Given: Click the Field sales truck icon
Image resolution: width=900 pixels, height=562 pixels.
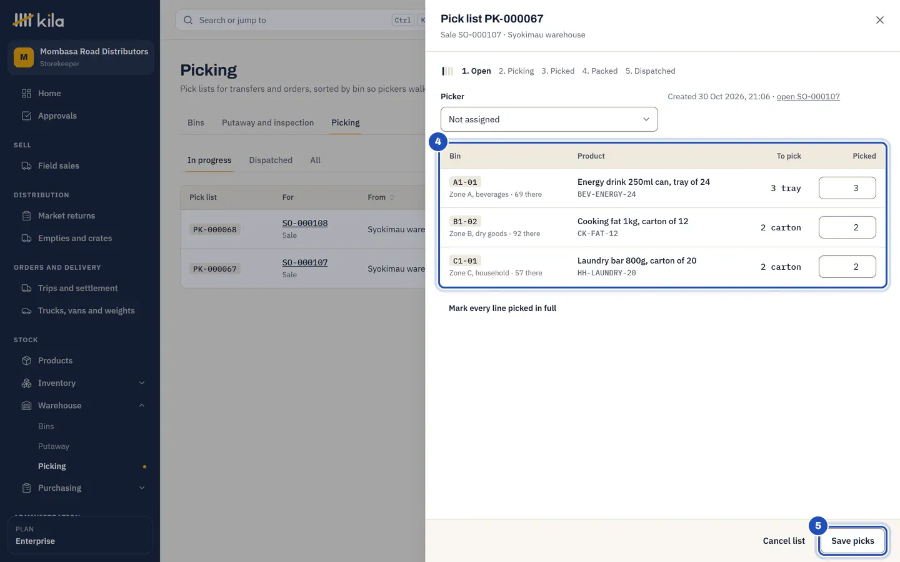Looking at the screenshot, I should [26, 165].
